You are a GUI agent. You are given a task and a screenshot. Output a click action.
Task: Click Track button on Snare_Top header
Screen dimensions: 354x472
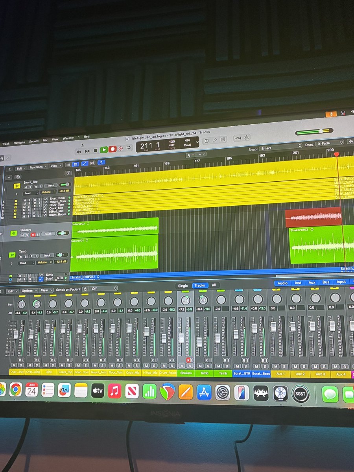pyautogui.click(x=51, y=185)
